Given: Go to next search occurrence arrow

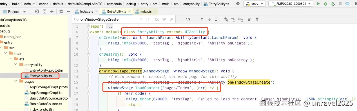Looking at the screenshot, I should [x=209, y=19].
